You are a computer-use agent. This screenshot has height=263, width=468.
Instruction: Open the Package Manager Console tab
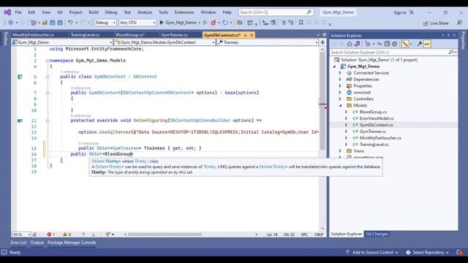pyautogui.click(x=72, y=243)
